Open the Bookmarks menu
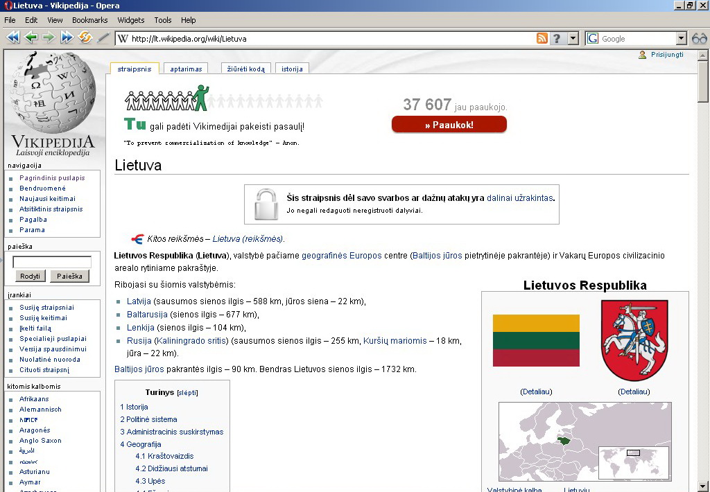 click(x=90, y=20)
